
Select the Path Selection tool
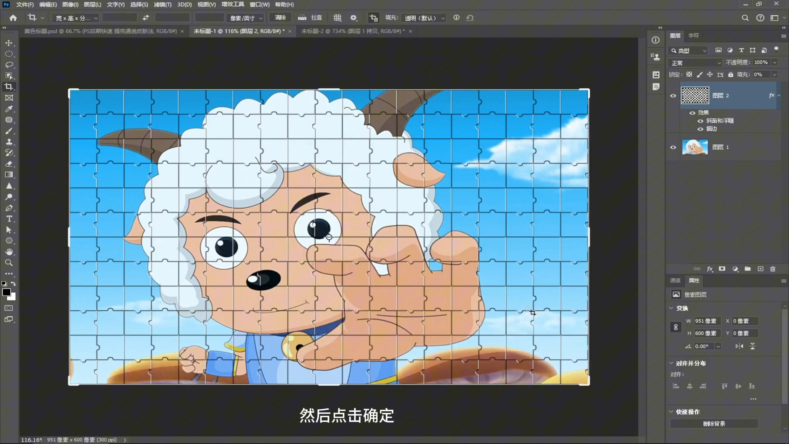(x=9, y=230)
